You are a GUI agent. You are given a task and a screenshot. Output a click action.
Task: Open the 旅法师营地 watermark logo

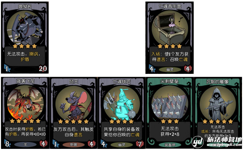coord(217,142)
